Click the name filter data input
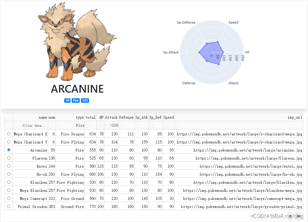The width and height of the screenshot is (308, 222). click(33, 125)
